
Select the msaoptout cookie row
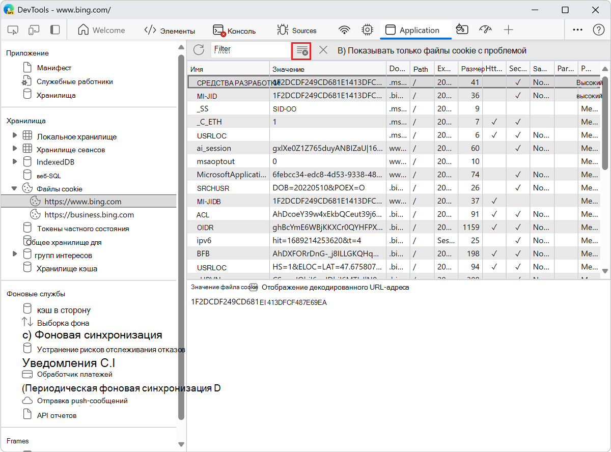click(x=394, y=161)
